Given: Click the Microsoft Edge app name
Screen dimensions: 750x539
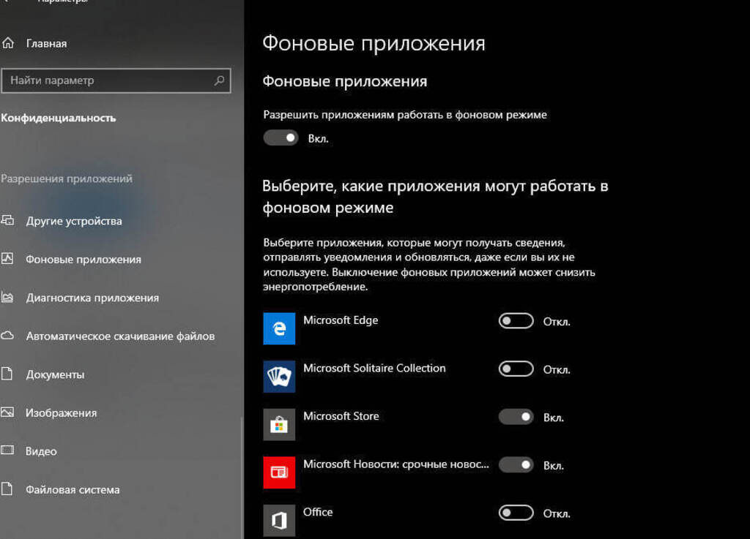Looking at the screenshot, I should (341, 320).
